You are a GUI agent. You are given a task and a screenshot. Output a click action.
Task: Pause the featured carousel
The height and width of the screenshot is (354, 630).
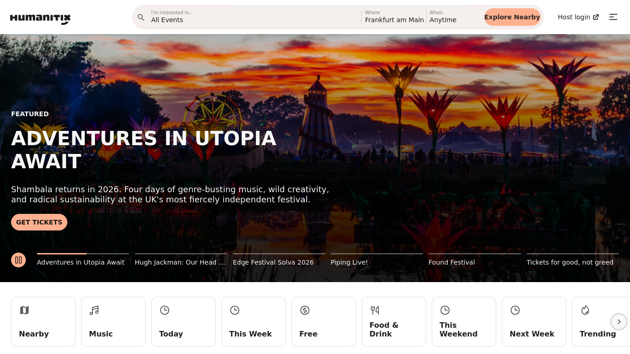tap(18, 260)
